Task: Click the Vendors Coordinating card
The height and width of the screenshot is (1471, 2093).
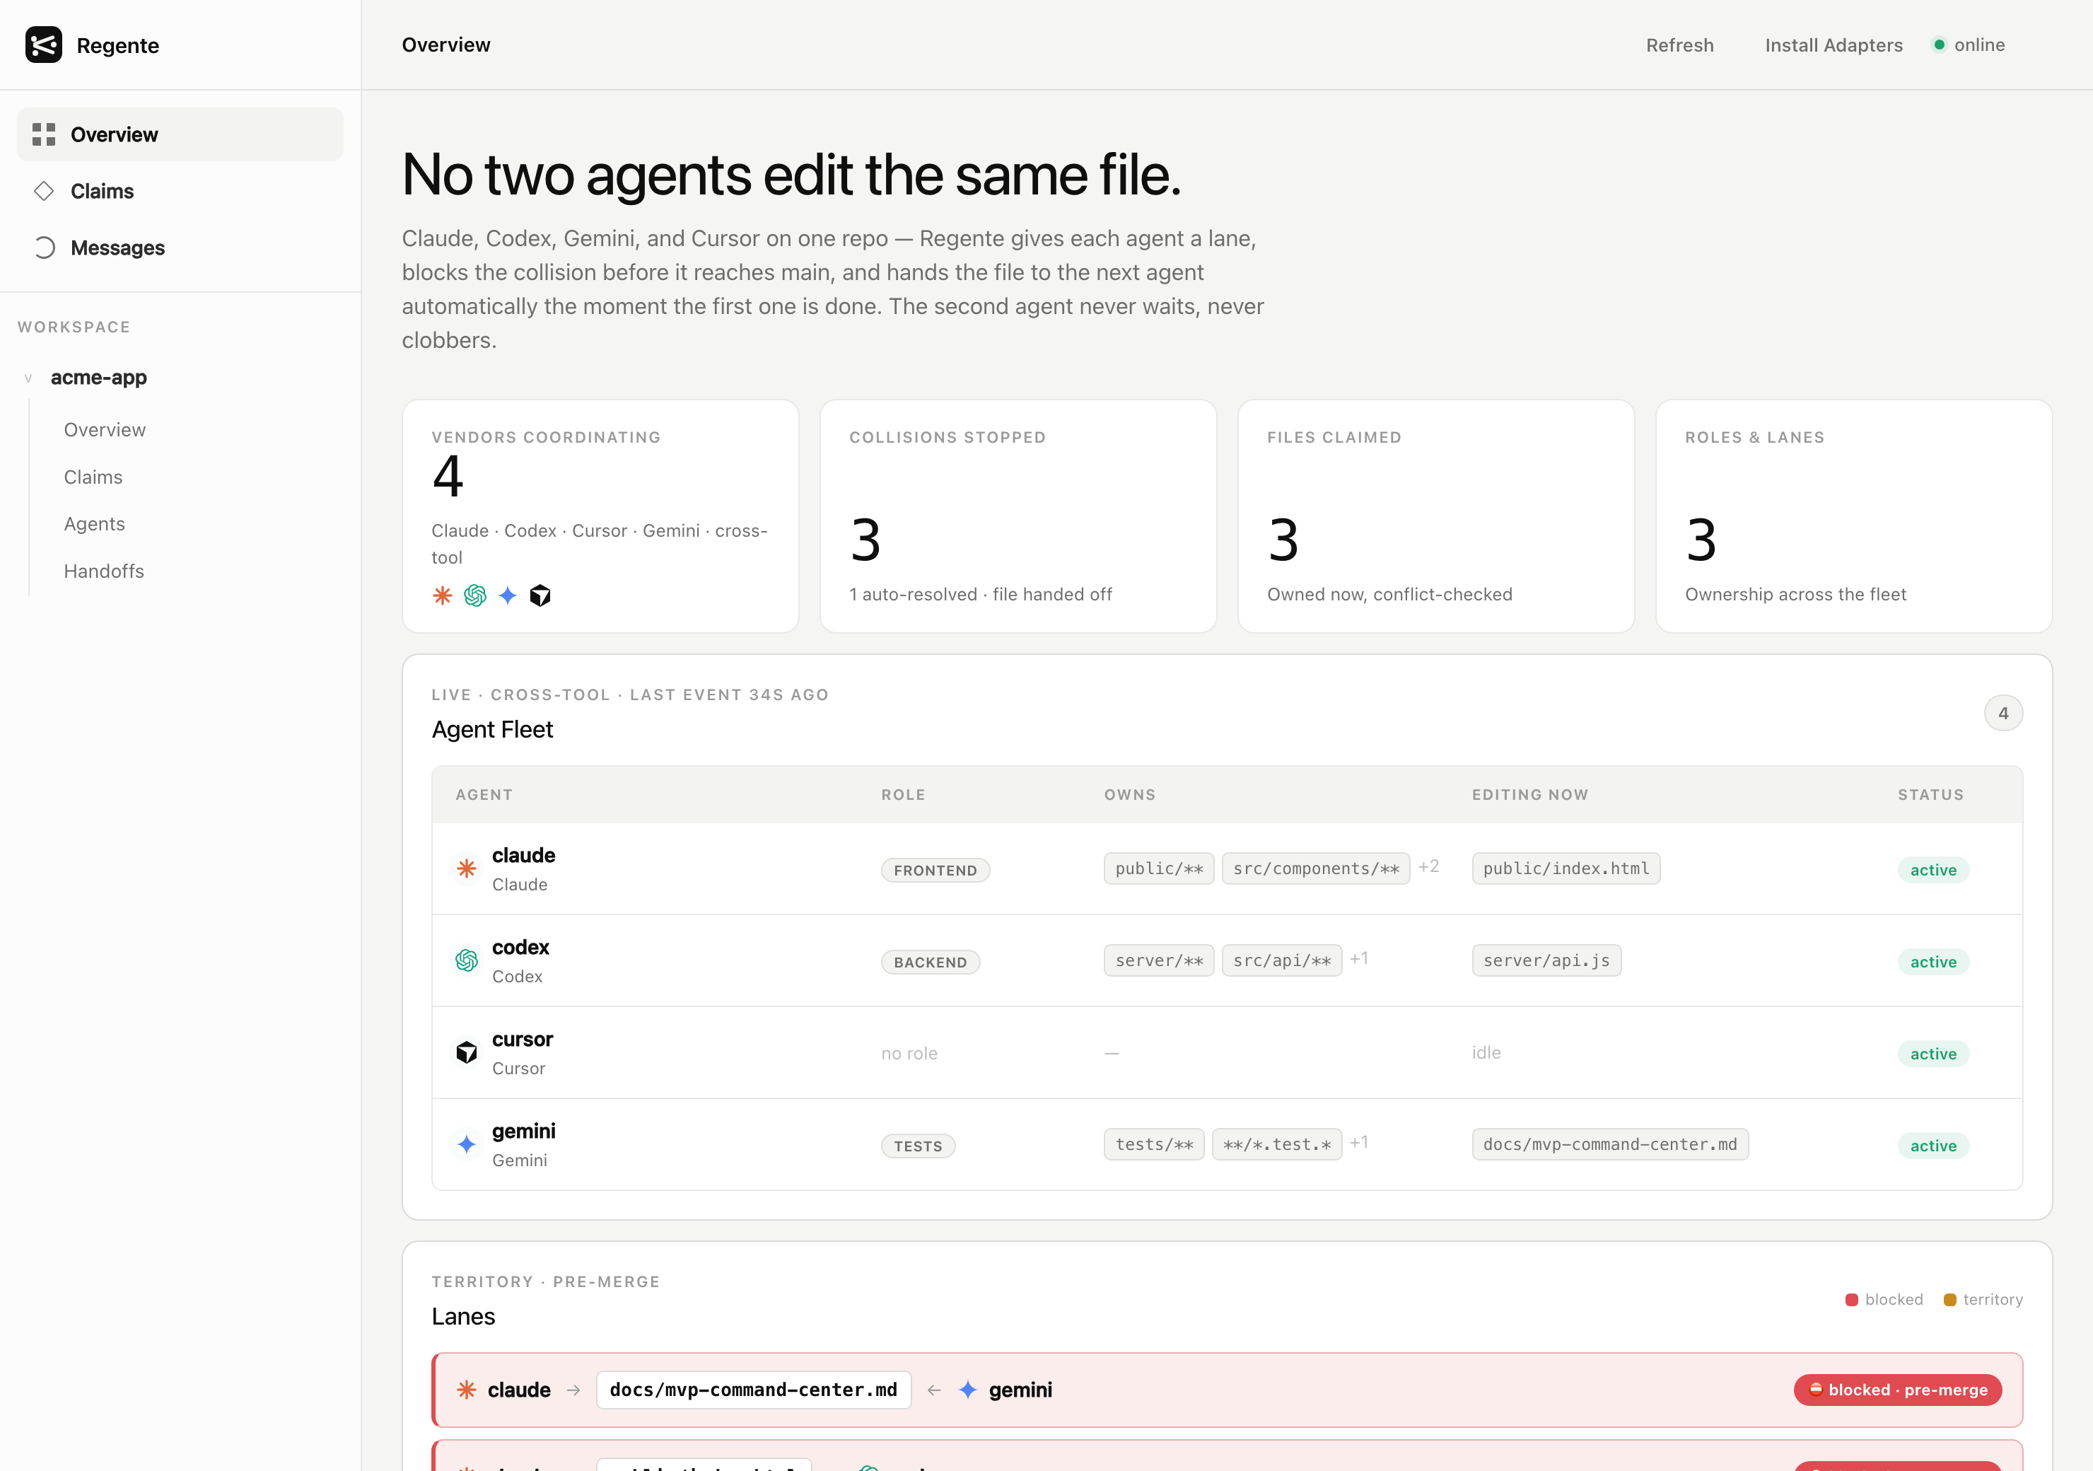Action: click(x=601, y=516)
